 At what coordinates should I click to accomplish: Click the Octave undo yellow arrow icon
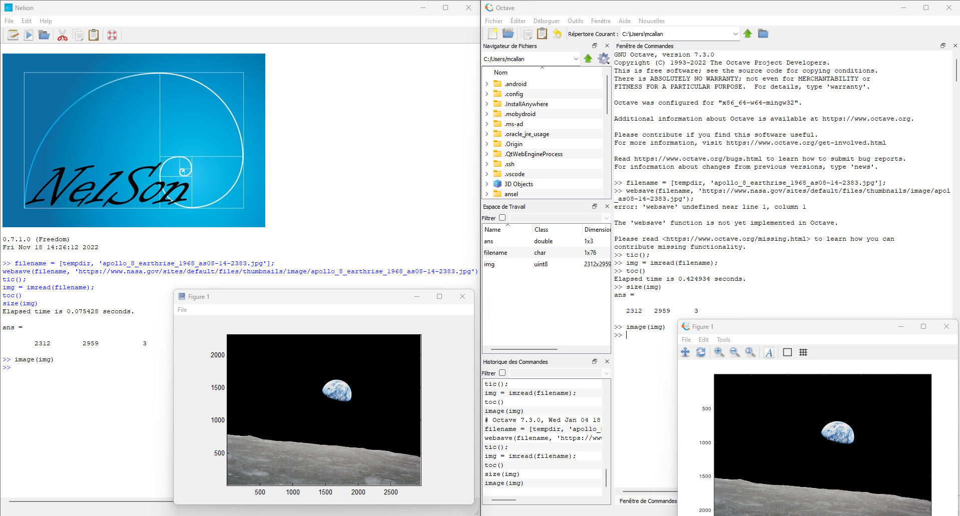point(557,34)
